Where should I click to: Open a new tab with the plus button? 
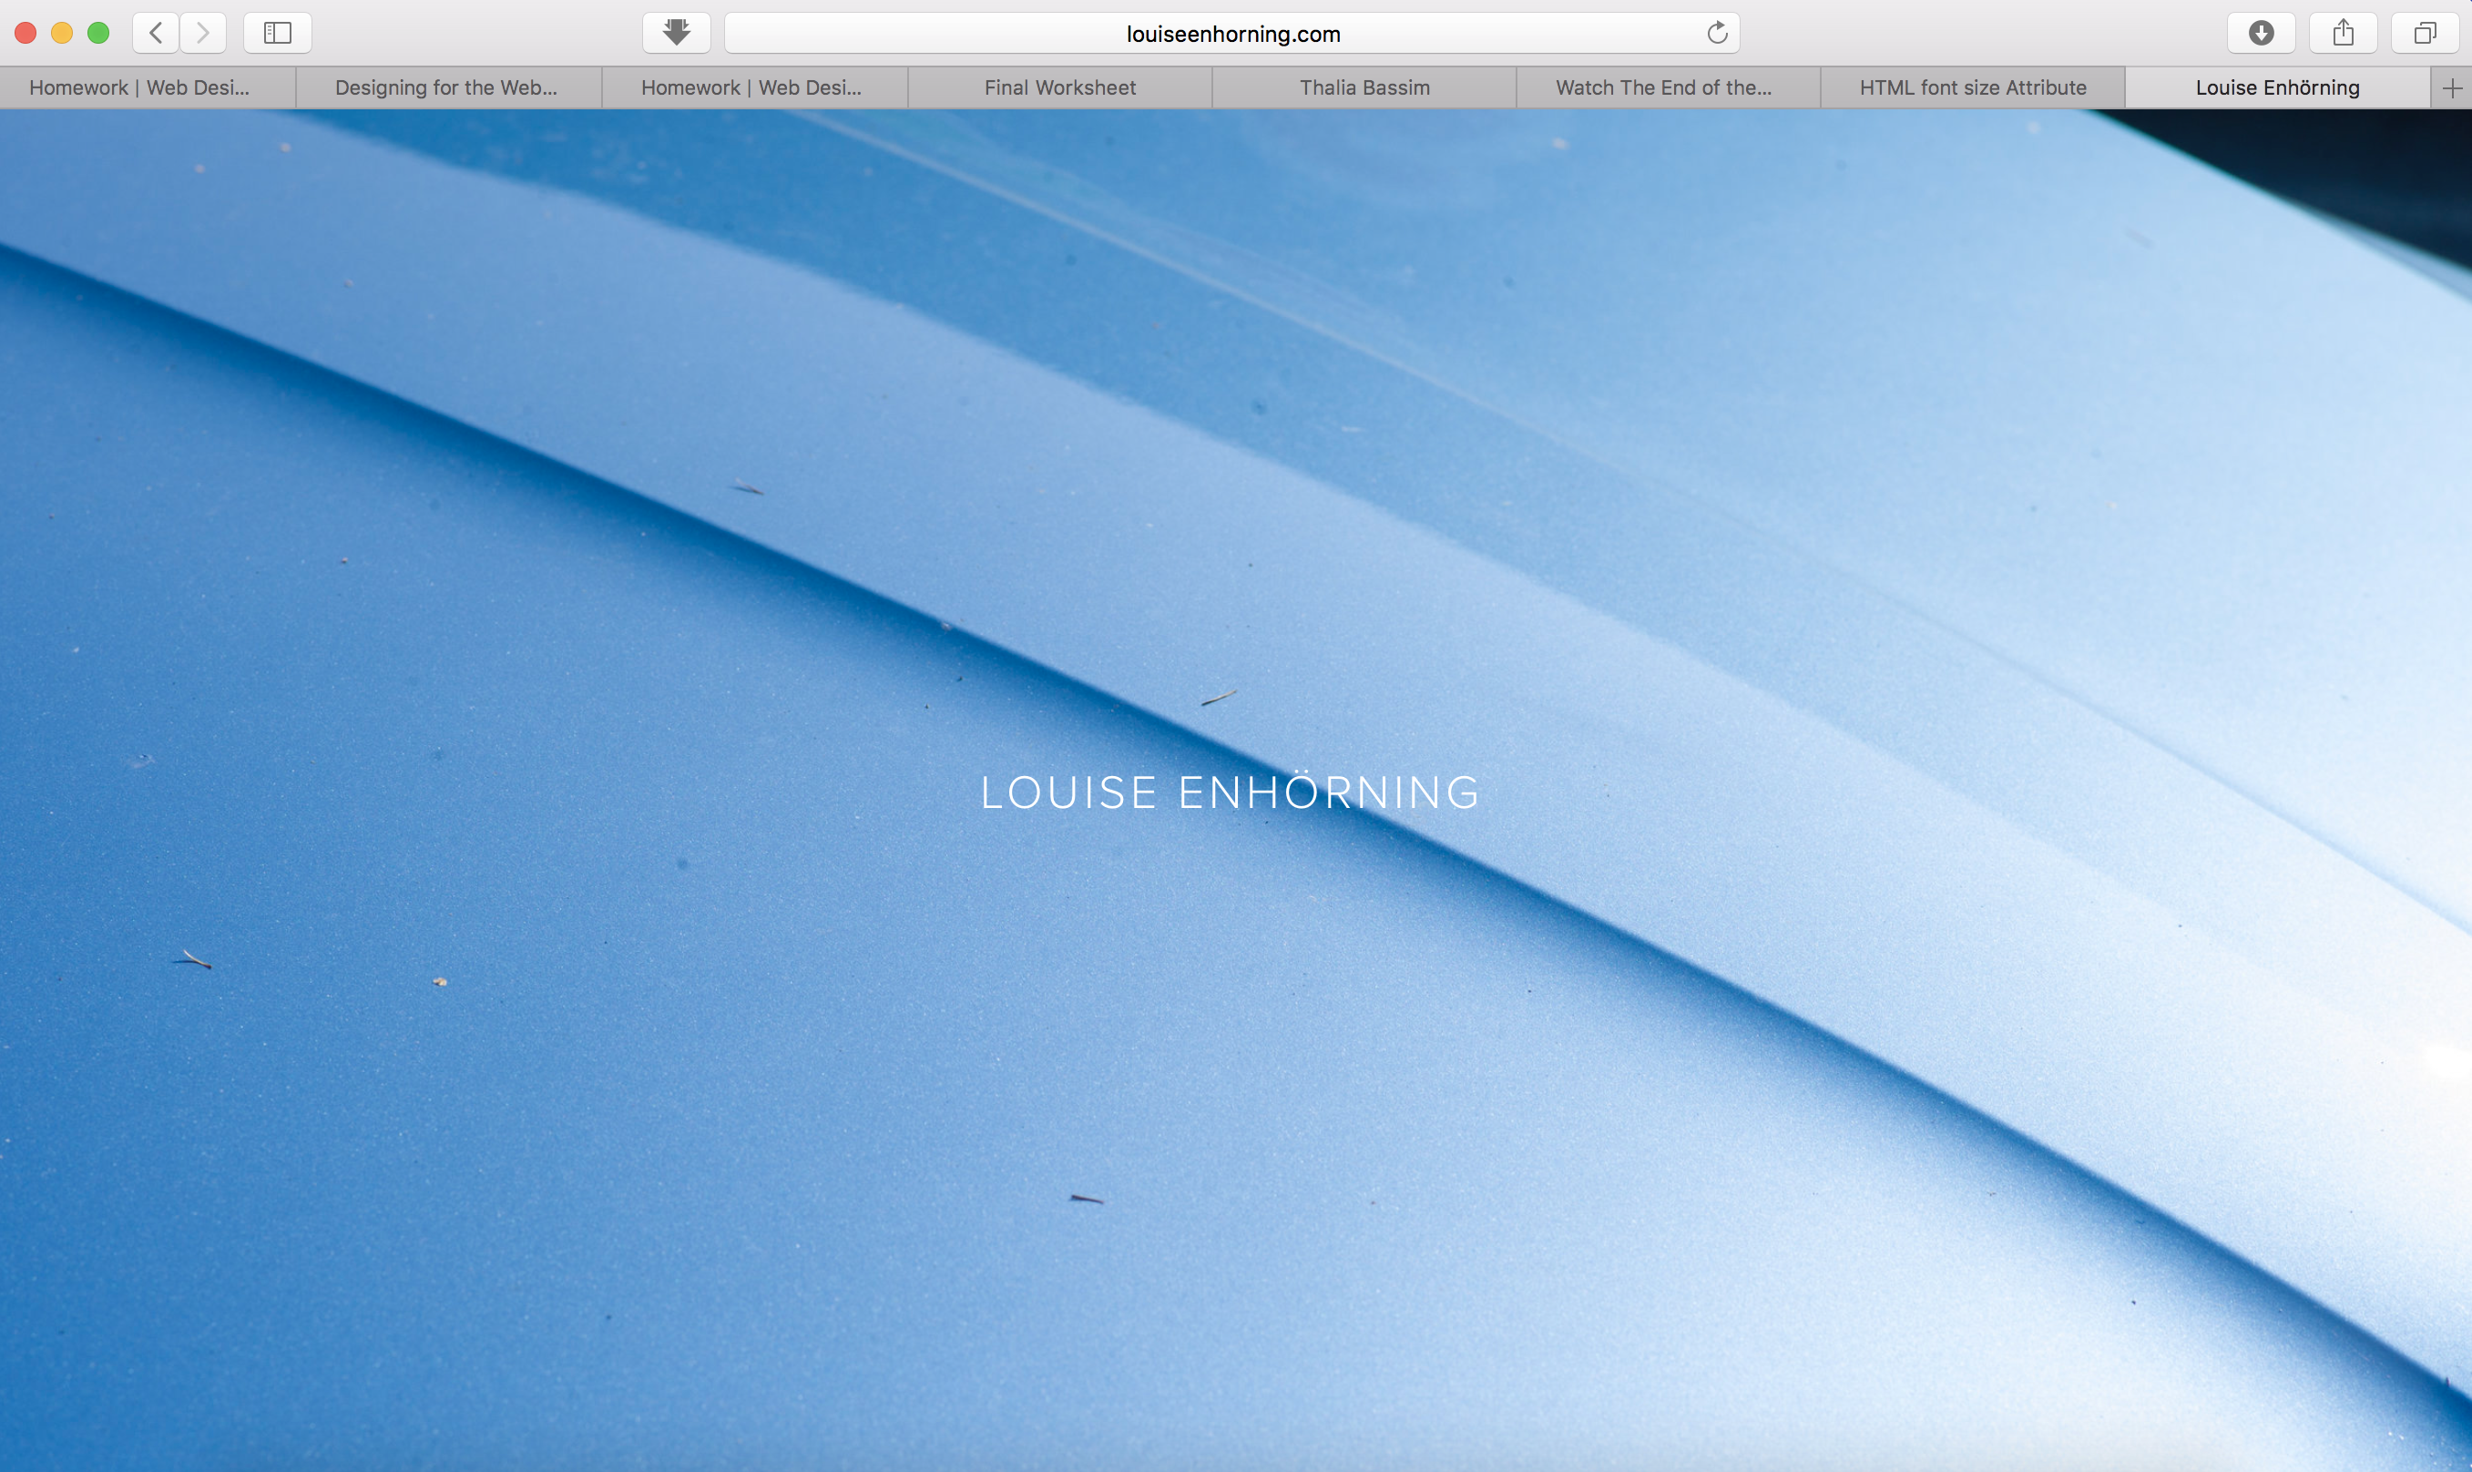click(2452, 88)
